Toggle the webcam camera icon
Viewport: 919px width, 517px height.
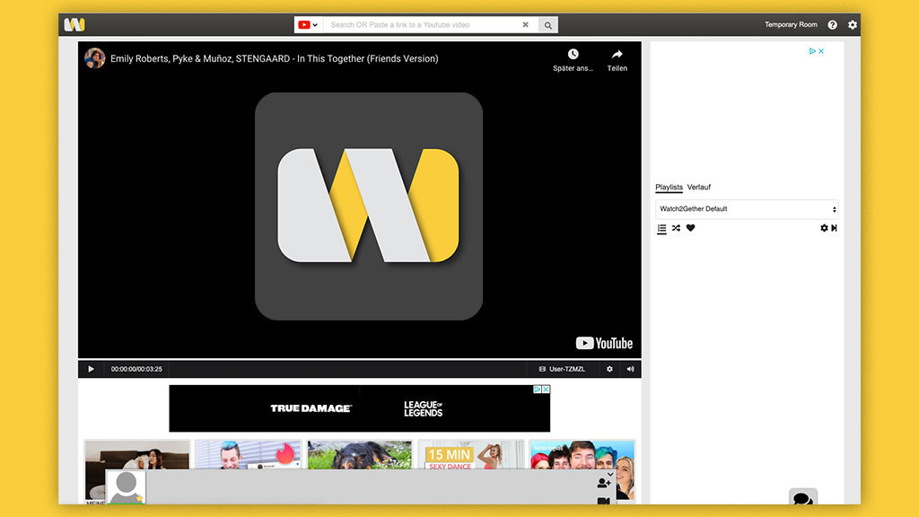(604, 501)
